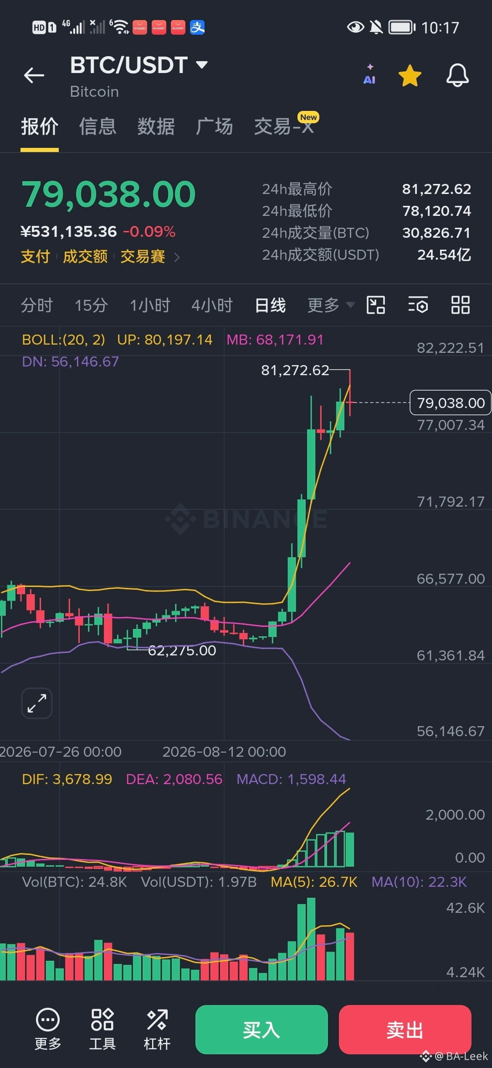Select 日线 chart interval

pyautogui.click(x=270, y=305)
